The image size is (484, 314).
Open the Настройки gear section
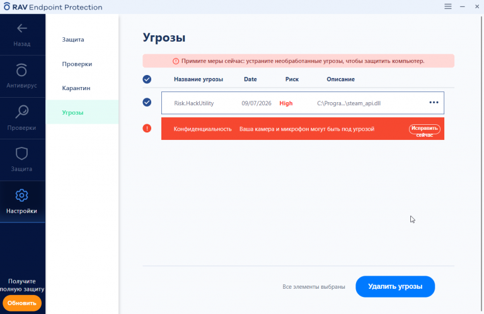pyautogui.click(x=22, y=202)
